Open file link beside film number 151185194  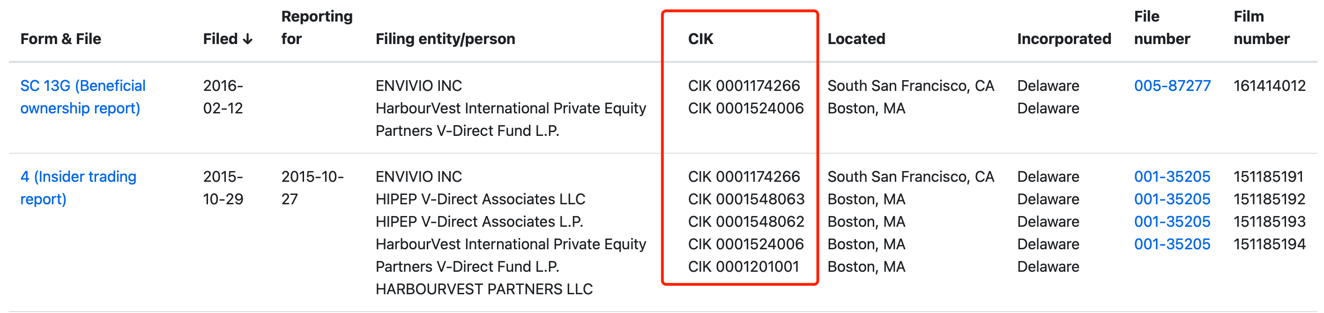click(x=1172, y=245)
